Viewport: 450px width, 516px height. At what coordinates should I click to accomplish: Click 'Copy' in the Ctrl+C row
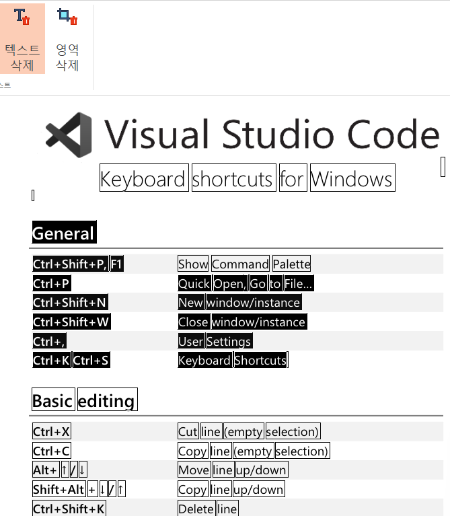click(193, 451)
